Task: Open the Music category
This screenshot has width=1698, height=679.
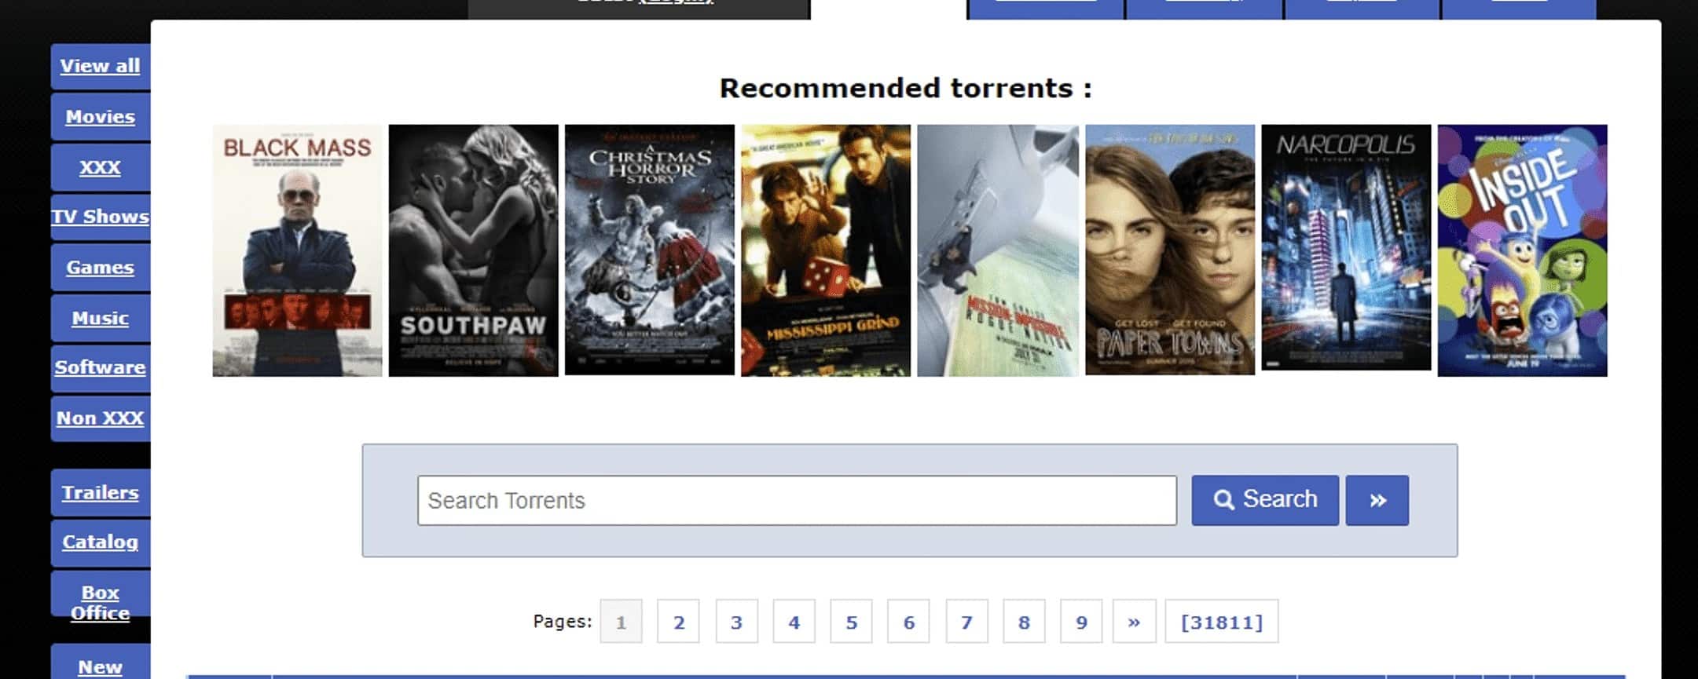Action: 101,319
